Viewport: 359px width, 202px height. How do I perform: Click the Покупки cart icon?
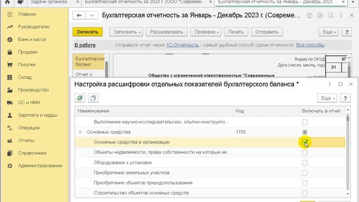tap(10, 65)
